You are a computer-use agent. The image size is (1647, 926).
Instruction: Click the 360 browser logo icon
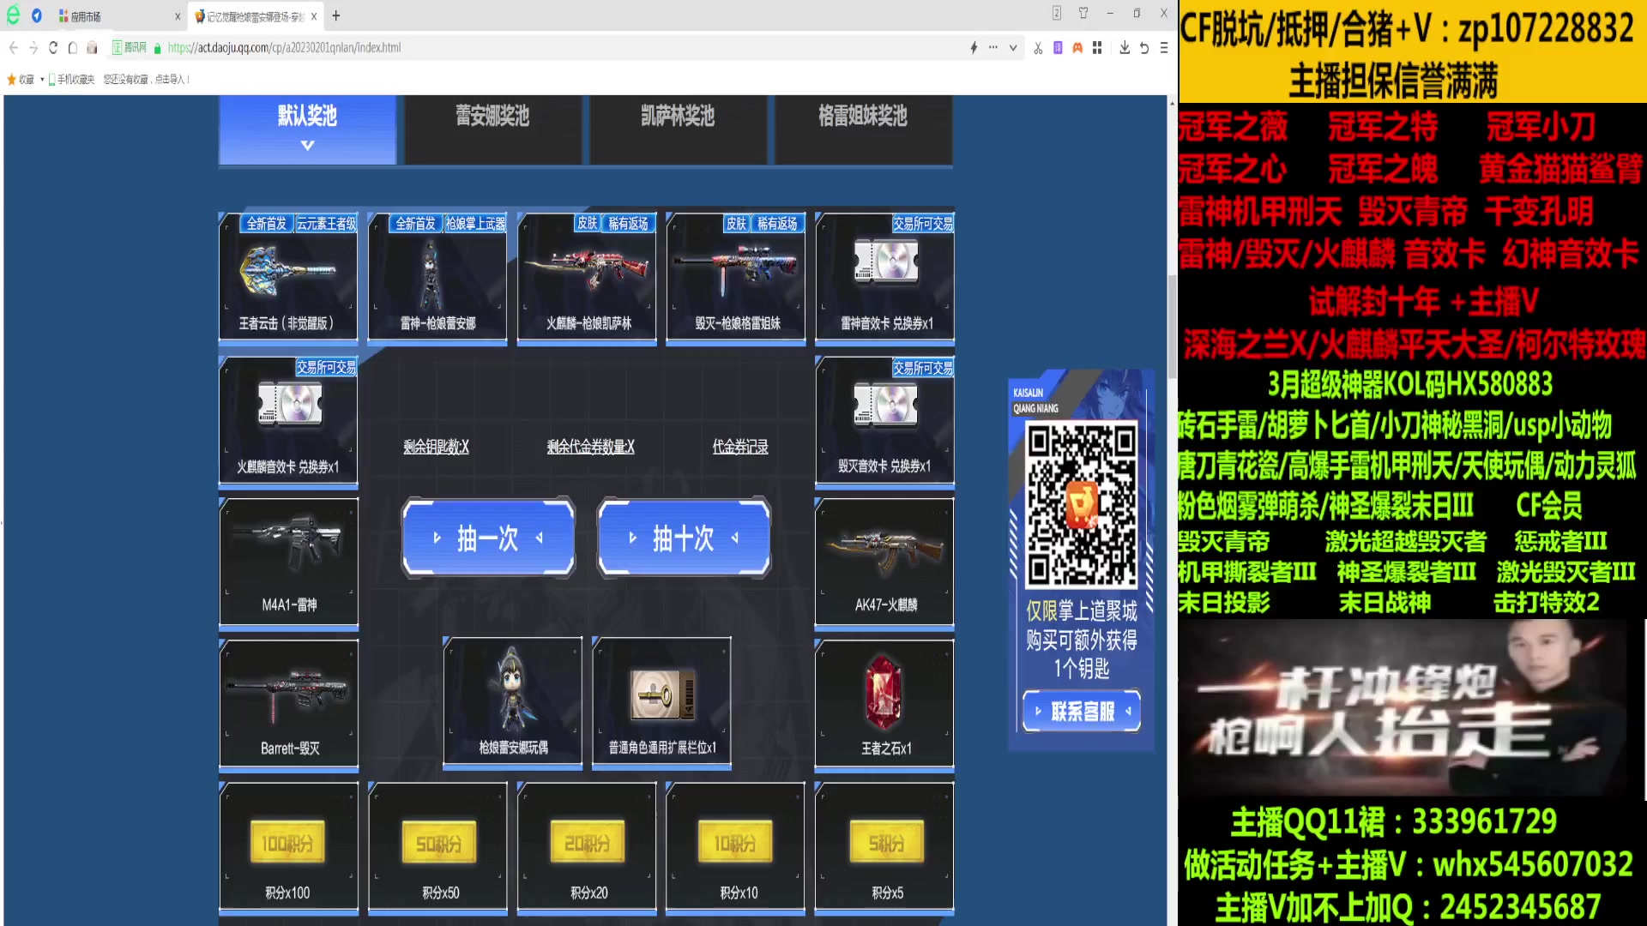click(14, 15)
